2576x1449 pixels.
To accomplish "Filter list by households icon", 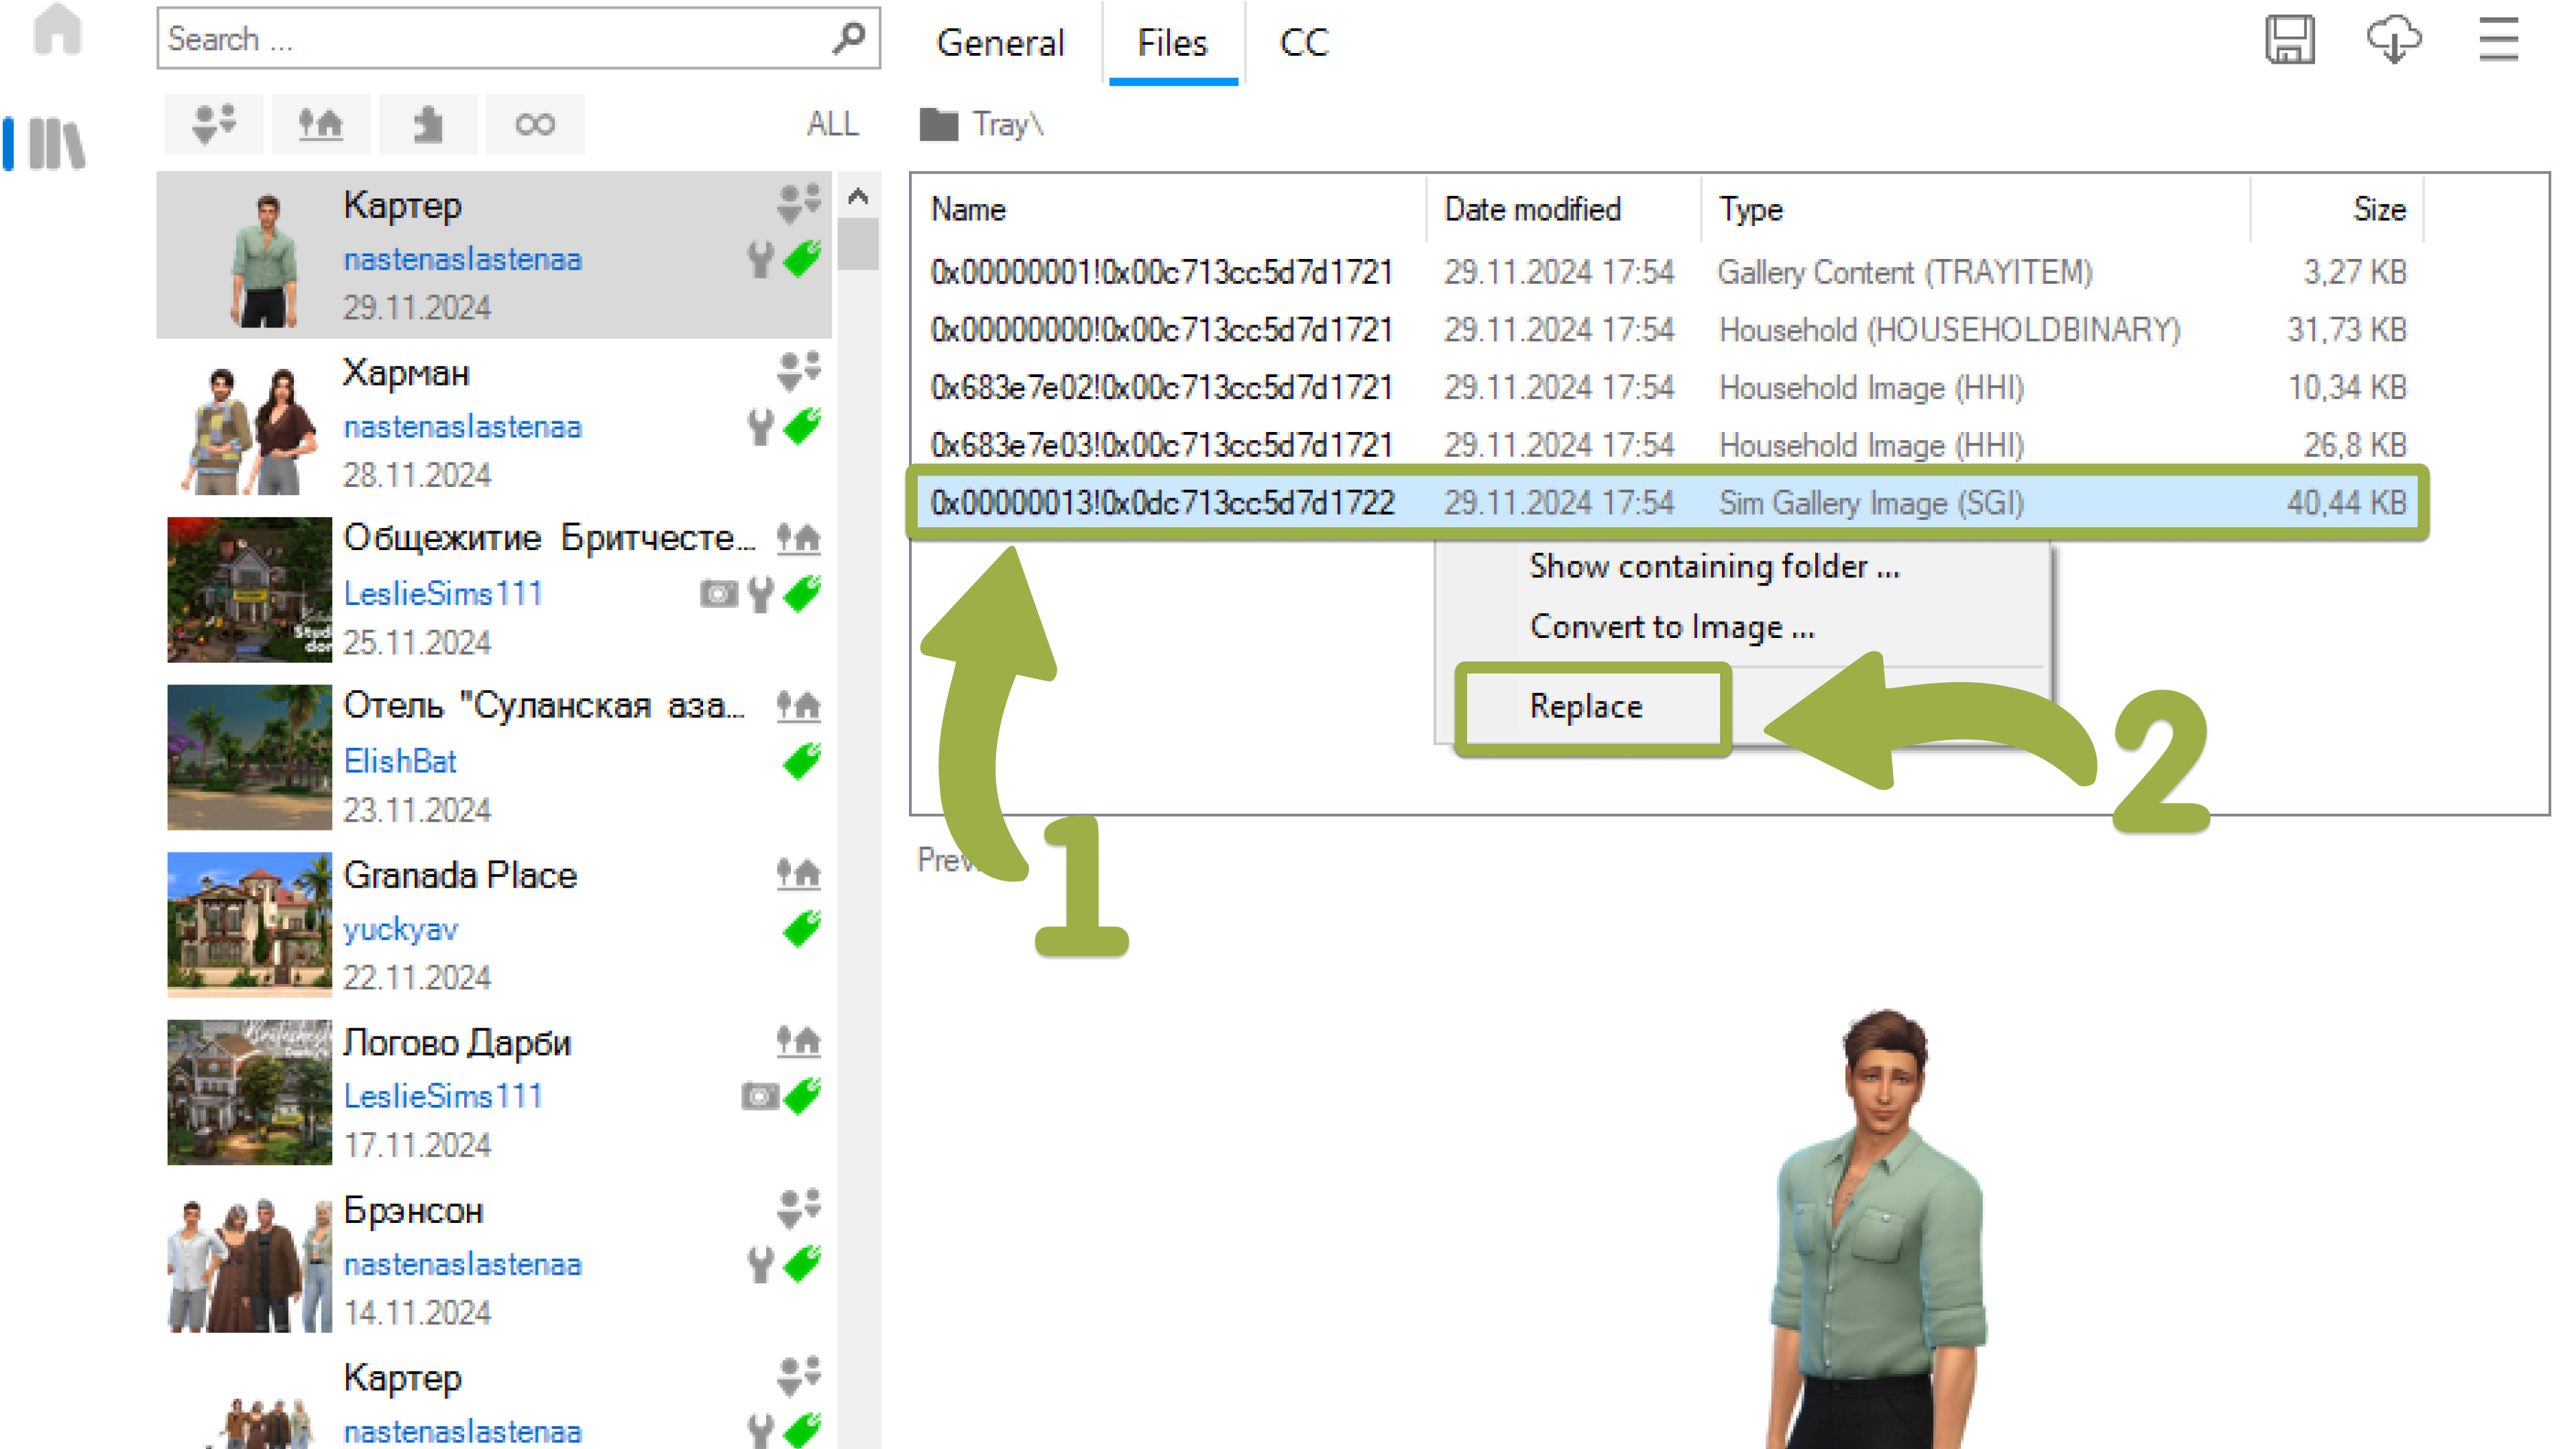I will point(213,124).
